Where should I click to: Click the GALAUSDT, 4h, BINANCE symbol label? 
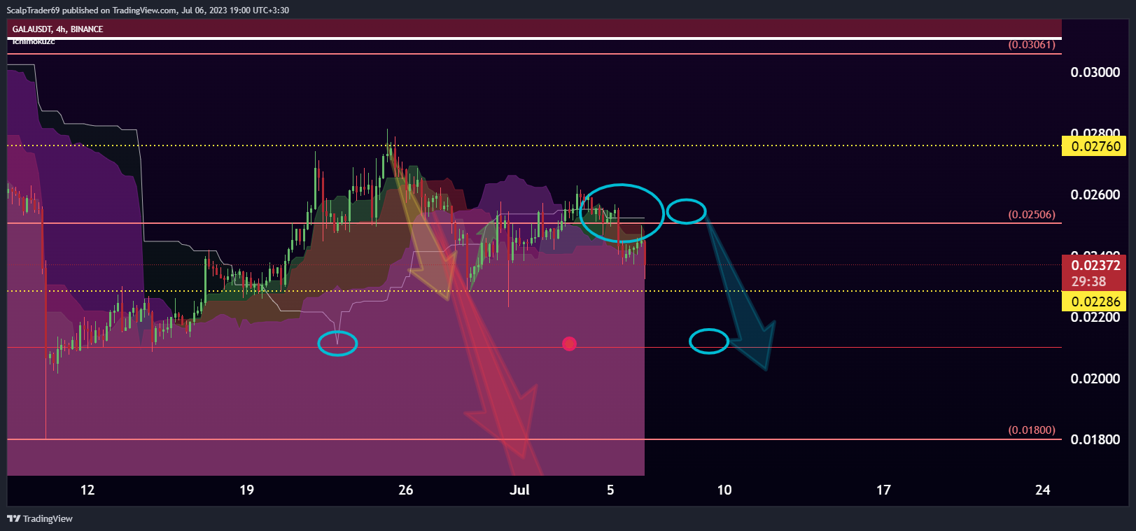[x=57, y=29]
